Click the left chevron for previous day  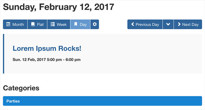pyautogui.click(x=132, y=24)
